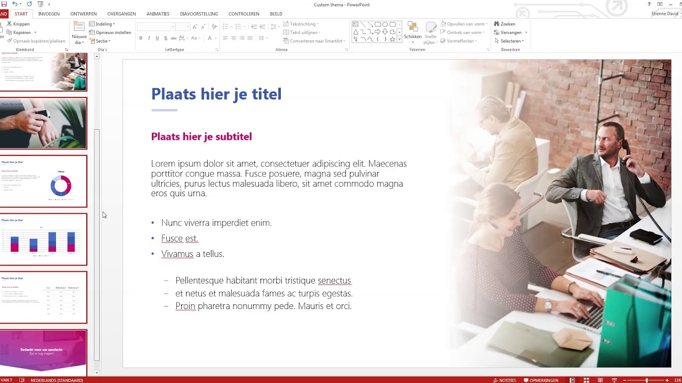The width and height of the screenshot is (682, 383).
Task: Start slideshow from beginning in Quick Access toolbar
Action: 40,4
